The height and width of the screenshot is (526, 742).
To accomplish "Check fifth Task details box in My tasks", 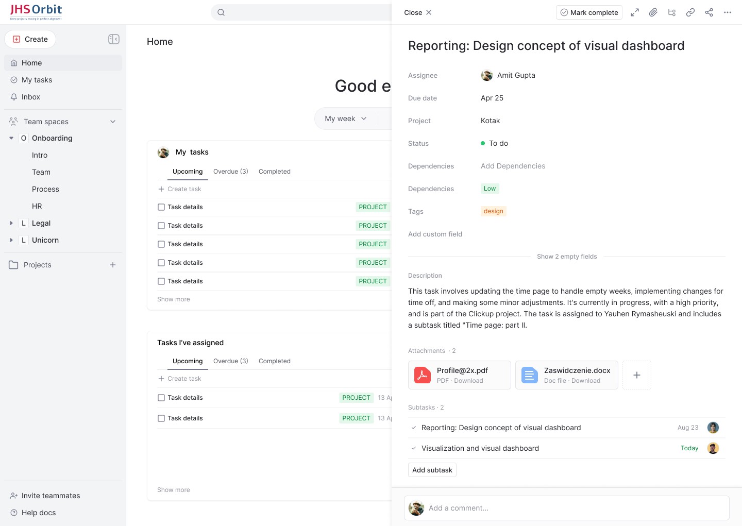I will (x=161, y=281).
